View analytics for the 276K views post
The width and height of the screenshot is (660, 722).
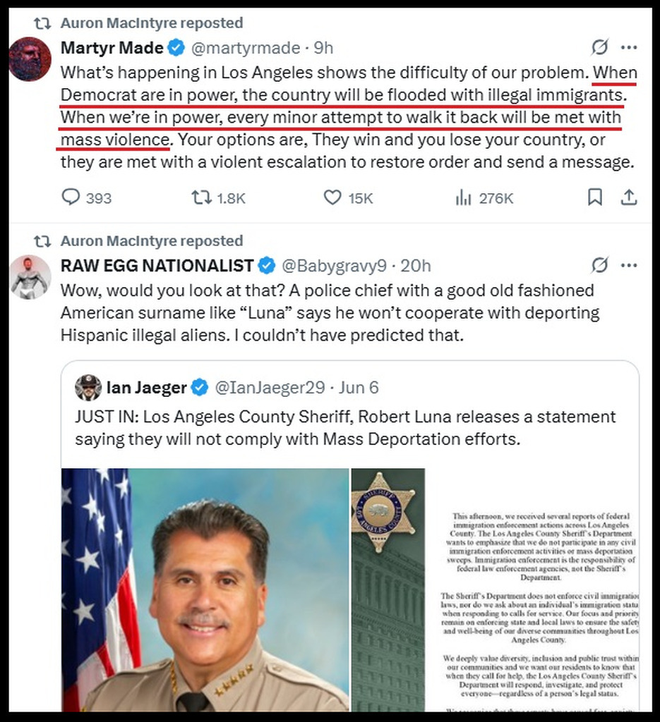[x=463, y=198]
